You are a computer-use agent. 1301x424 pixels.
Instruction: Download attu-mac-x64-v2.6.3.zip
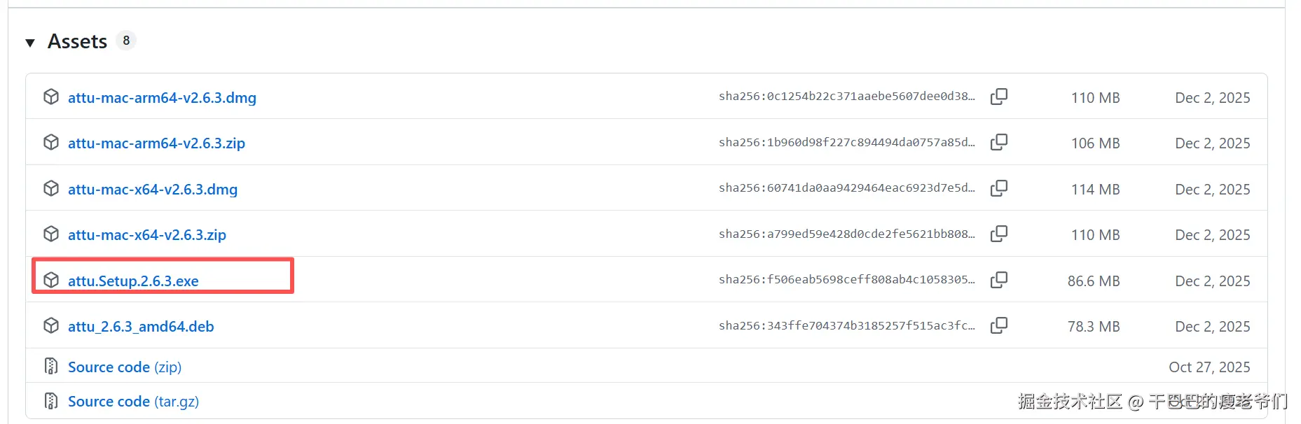(147, 235)
